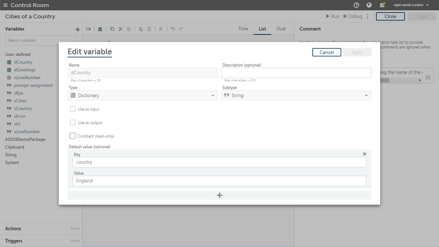Click the paste from shared clipboard icon
Viewport: 439px width, 247px height.
149,29
